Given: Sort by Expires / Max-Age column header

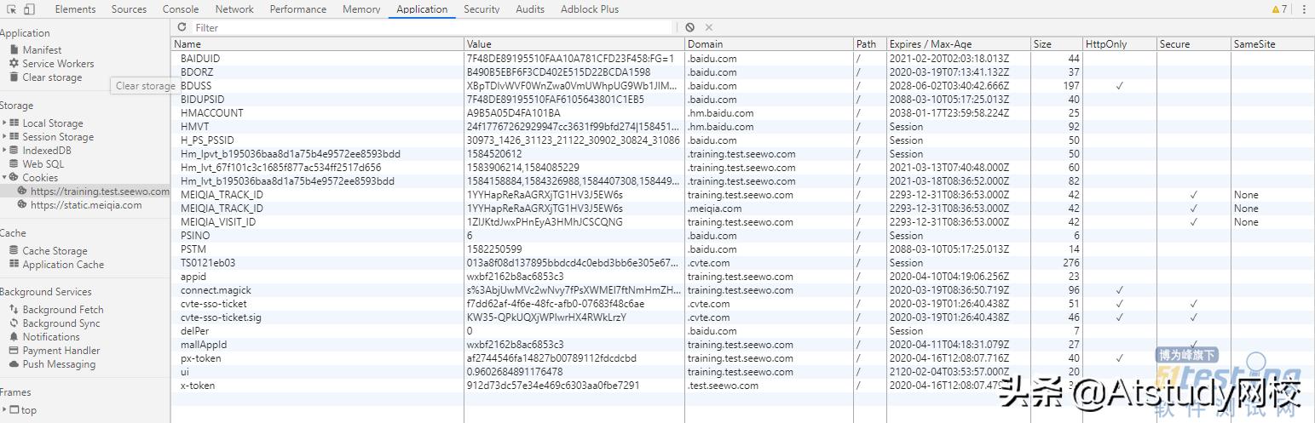Looking at the screenshot, I should tap(957, 43).
